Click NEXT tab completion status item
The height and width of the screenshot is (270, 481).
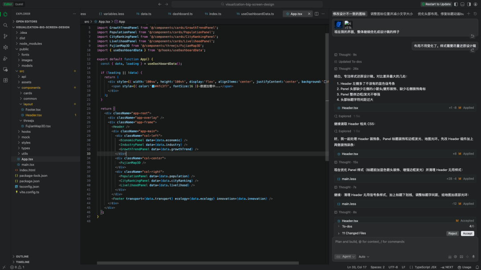point(447,267)
